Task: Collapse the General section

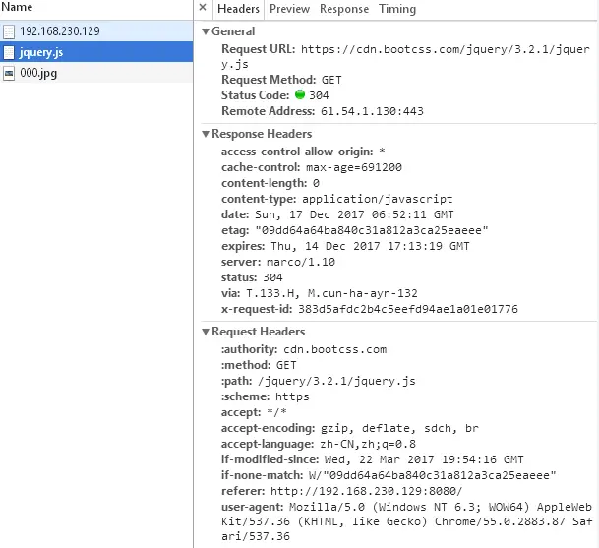Action: click(x=206, y=31)
